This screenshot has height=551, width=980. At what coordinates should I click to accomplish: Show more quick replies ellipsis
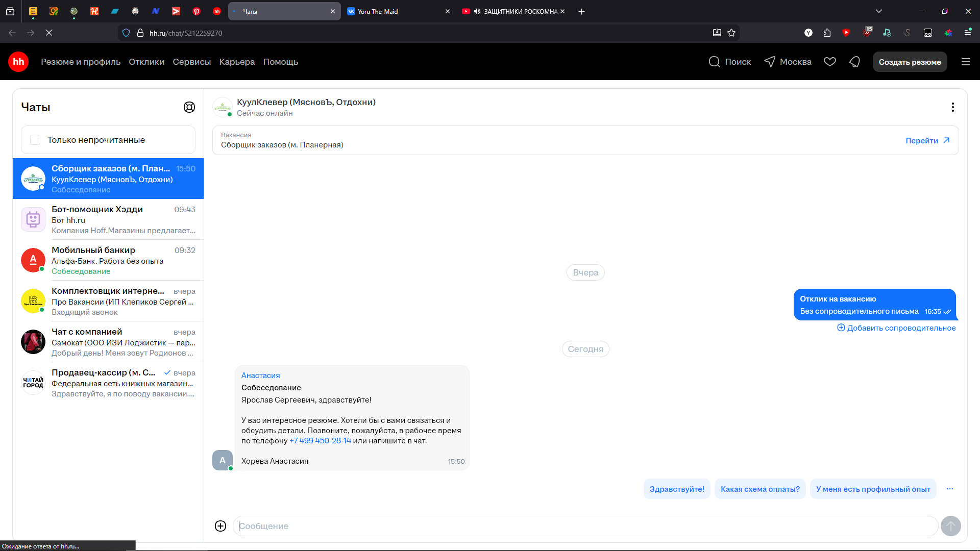pyautogui.click(x=950, y=489)
